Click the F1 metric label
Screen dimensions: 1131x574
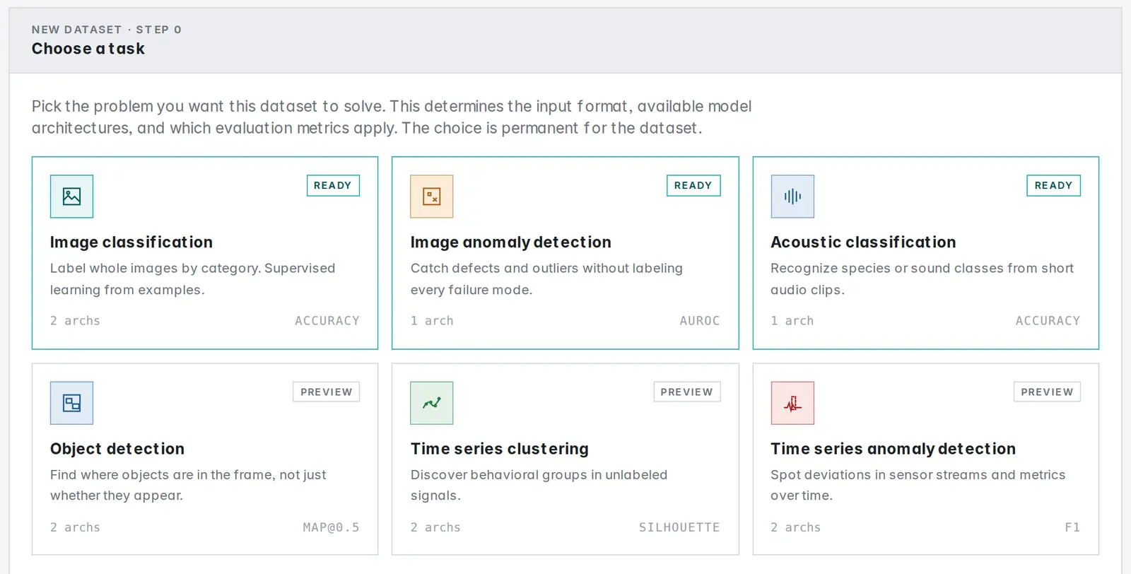pyautogui.click(x=1072, y=527)
